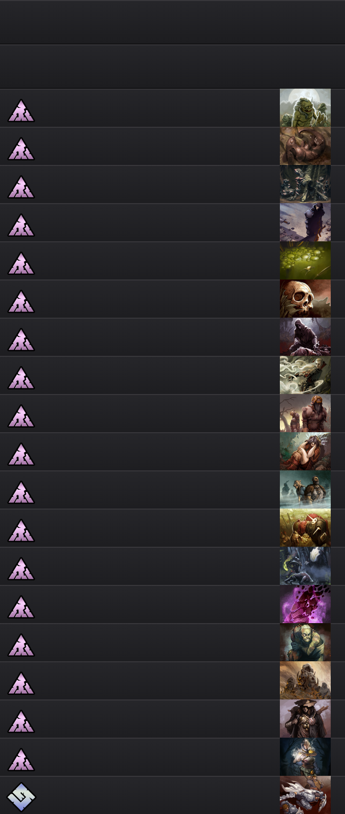Select the bearded shirtless brute thumbnail

point(305,413)
